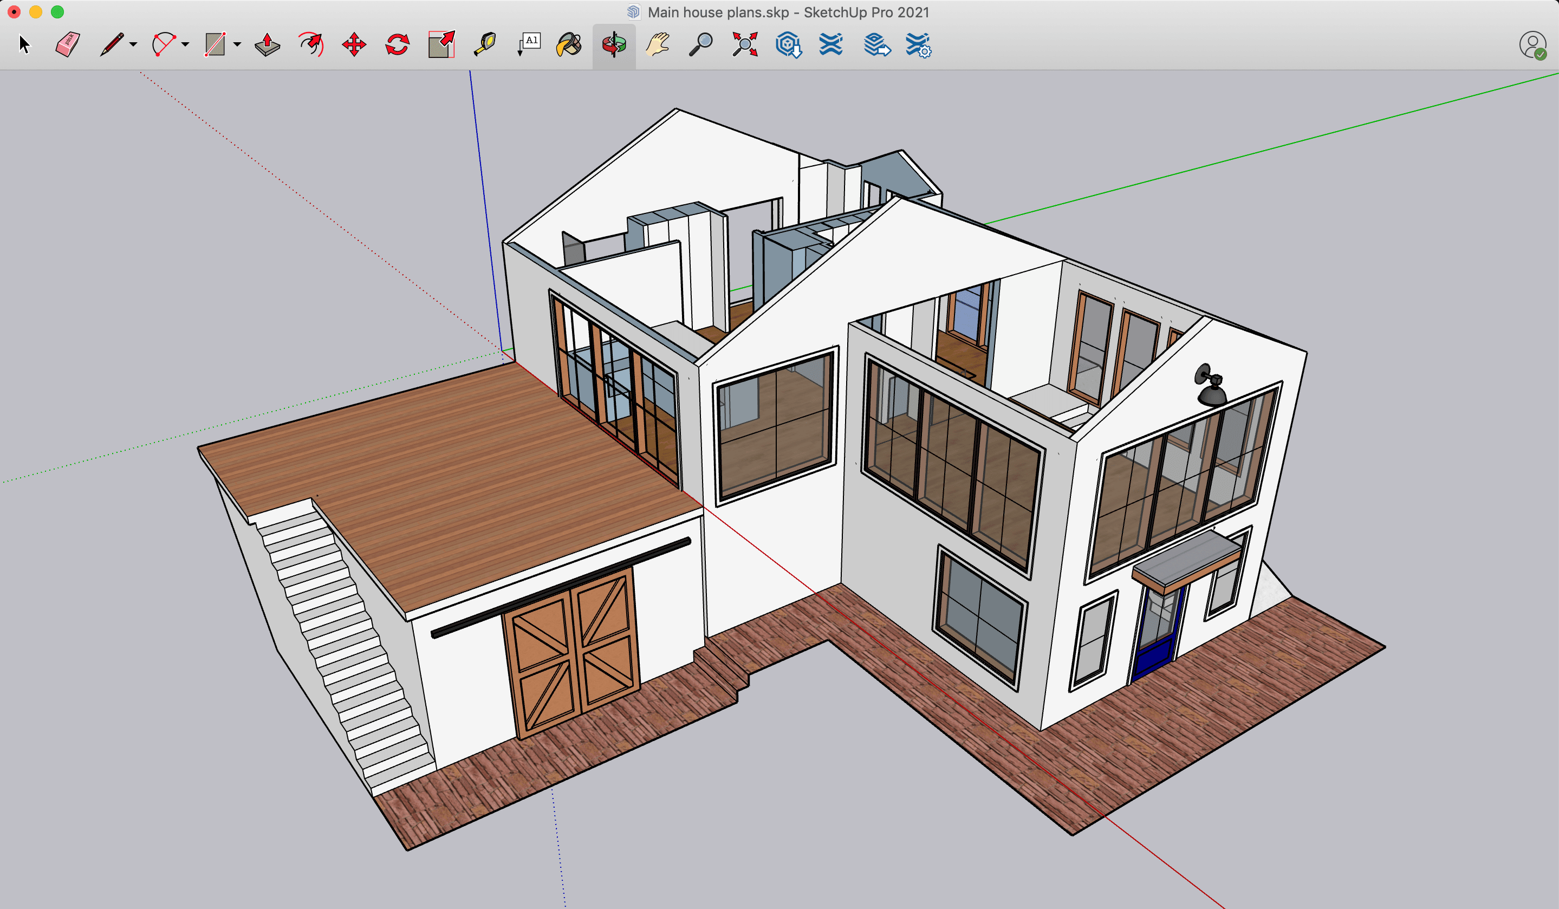Screen dimensions: 1559x909
Task: Click the wall-mounted barn lamp
Action: pos(1211,385)
